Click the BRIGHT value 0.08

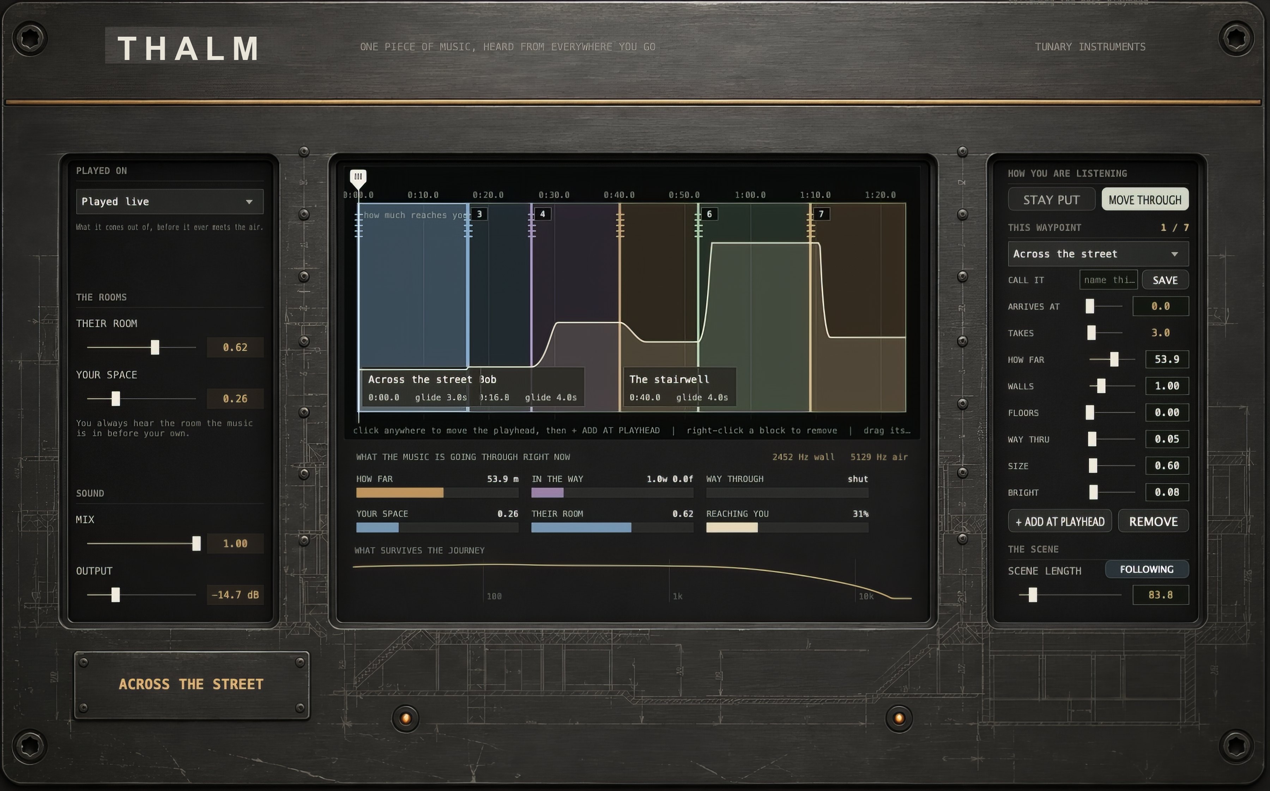pos(1166,492)
